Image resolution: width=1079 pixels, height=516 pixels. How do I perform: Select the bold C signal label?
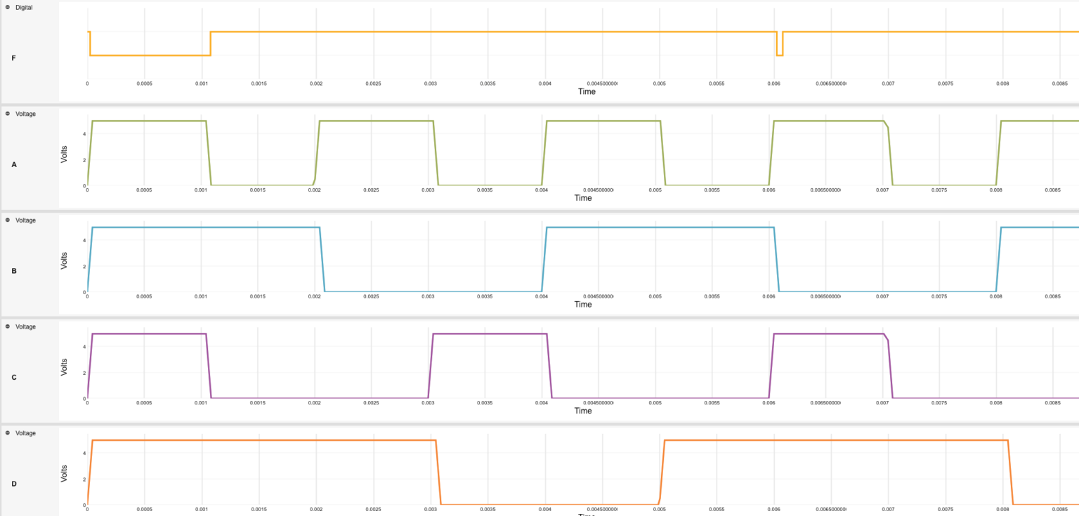[x=14, y=378]
